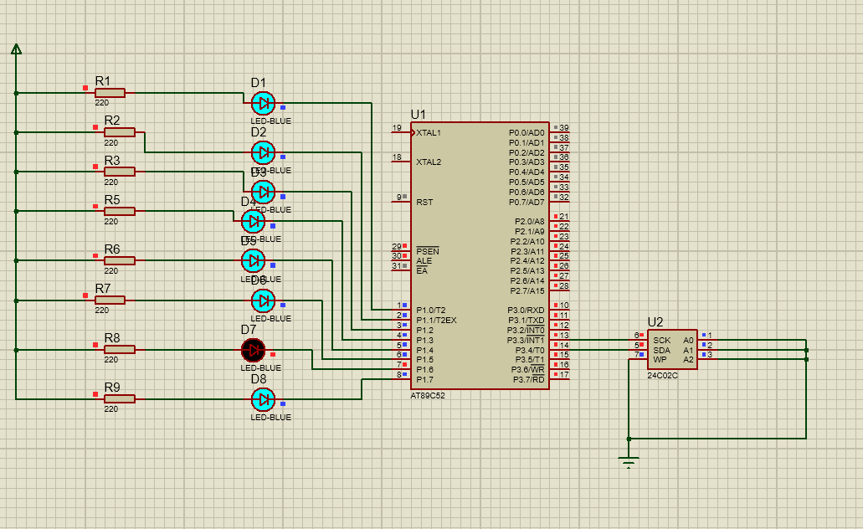
Task: Click the D8 reference label
Action: pyautogui.click(x=259, y=378)
